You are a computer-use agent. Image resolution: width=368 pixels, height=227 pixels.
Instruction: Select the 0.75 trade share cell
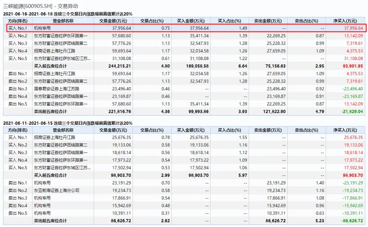pyautogui.click(x=166, y=28)
